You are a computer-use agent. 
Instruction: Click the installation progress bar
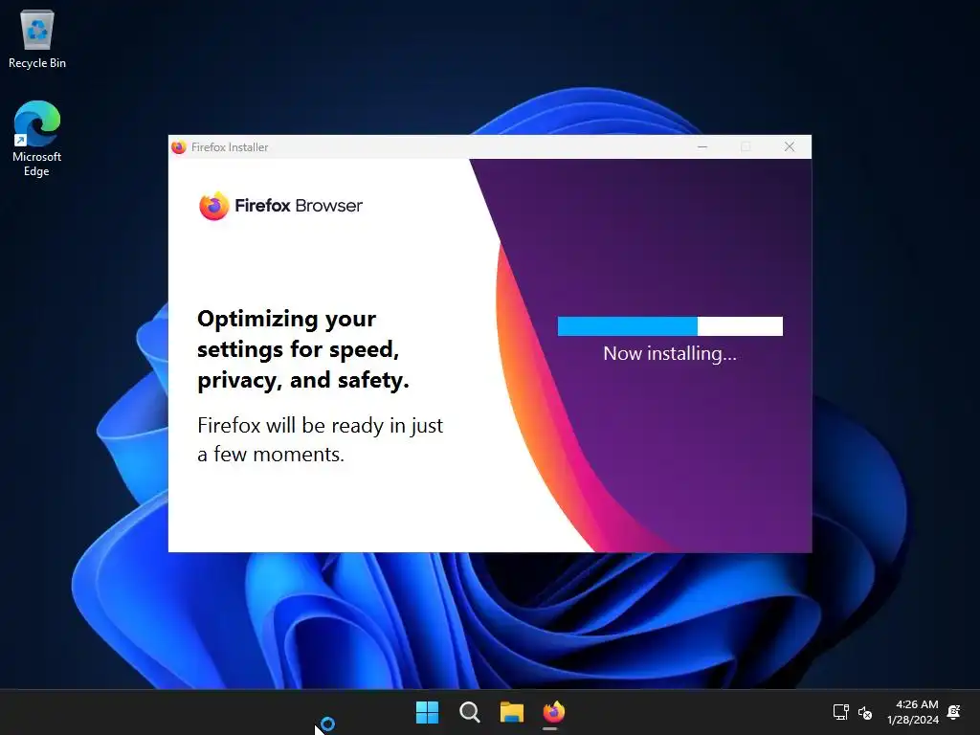(x=670, y=326)
